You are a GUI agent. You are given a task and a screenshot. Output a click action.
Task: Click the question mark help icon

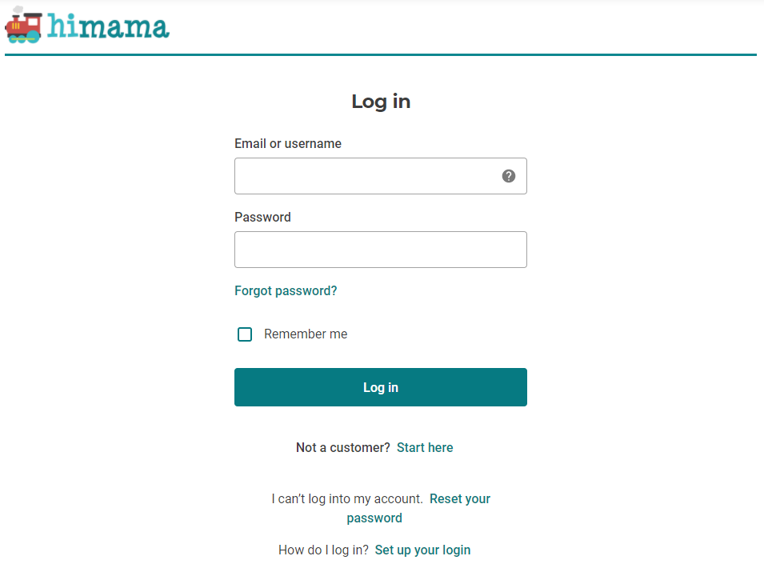click(508, 176)
